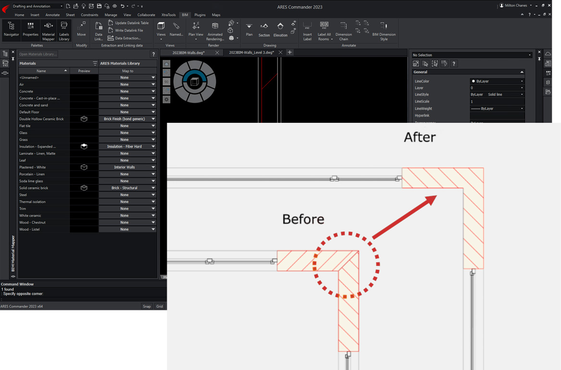The height and width of the screenshot is (370, 561).
Task: Click the Save icon in quick access toolbar
Action: [99, 6]
